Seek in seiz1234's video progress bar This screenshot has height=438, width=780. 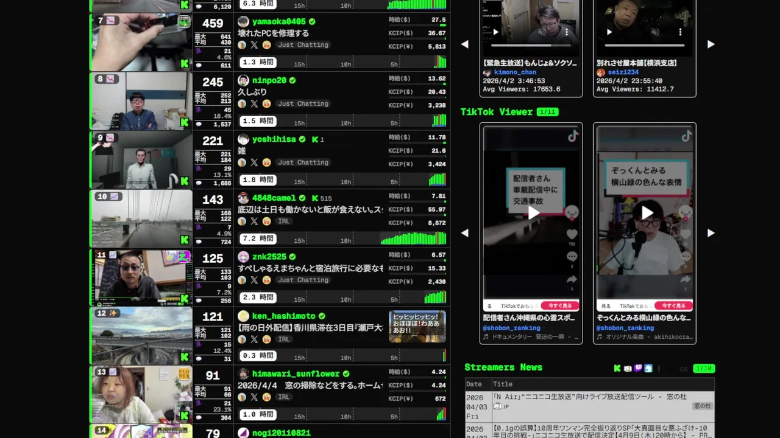(x=644, y=46)
